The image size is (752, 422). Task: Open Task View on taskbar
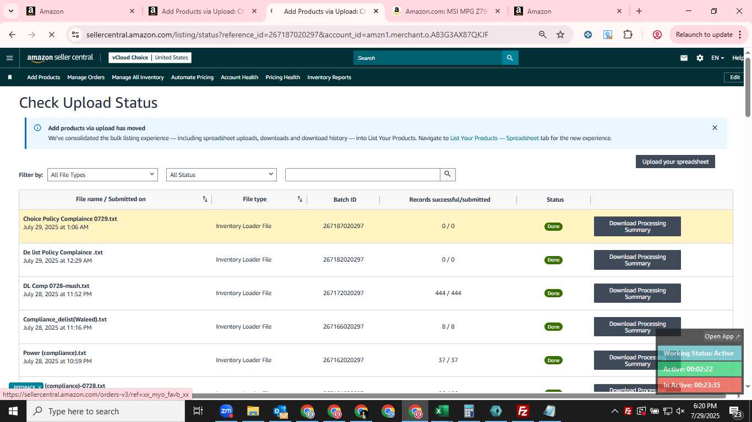click(x=198, y=411)
